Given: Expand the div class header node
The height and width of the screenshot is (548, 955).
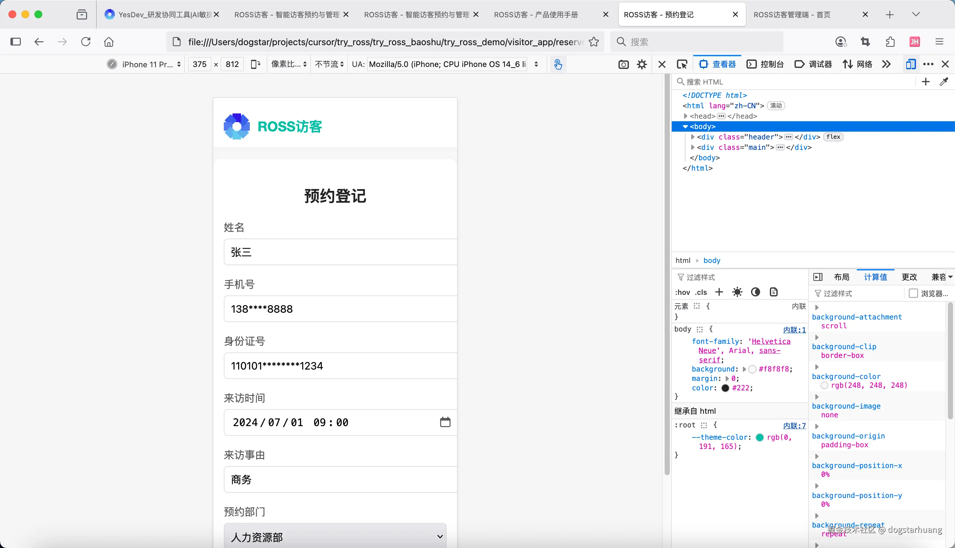Looking at the screenshot, I should (693, 137).
